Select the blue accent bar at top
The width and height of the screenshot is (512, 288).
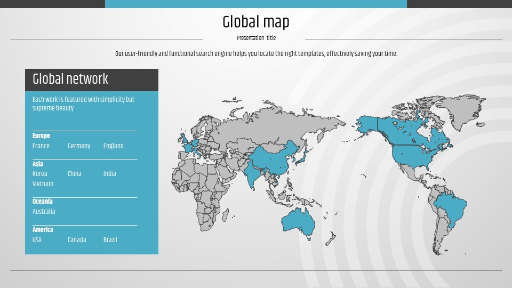pyautogui.click(x=256, y=4)
